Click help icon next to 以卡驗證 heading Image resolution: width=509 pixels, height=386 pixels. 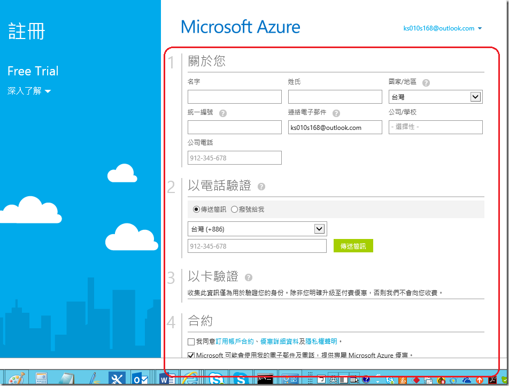[248, 277]
